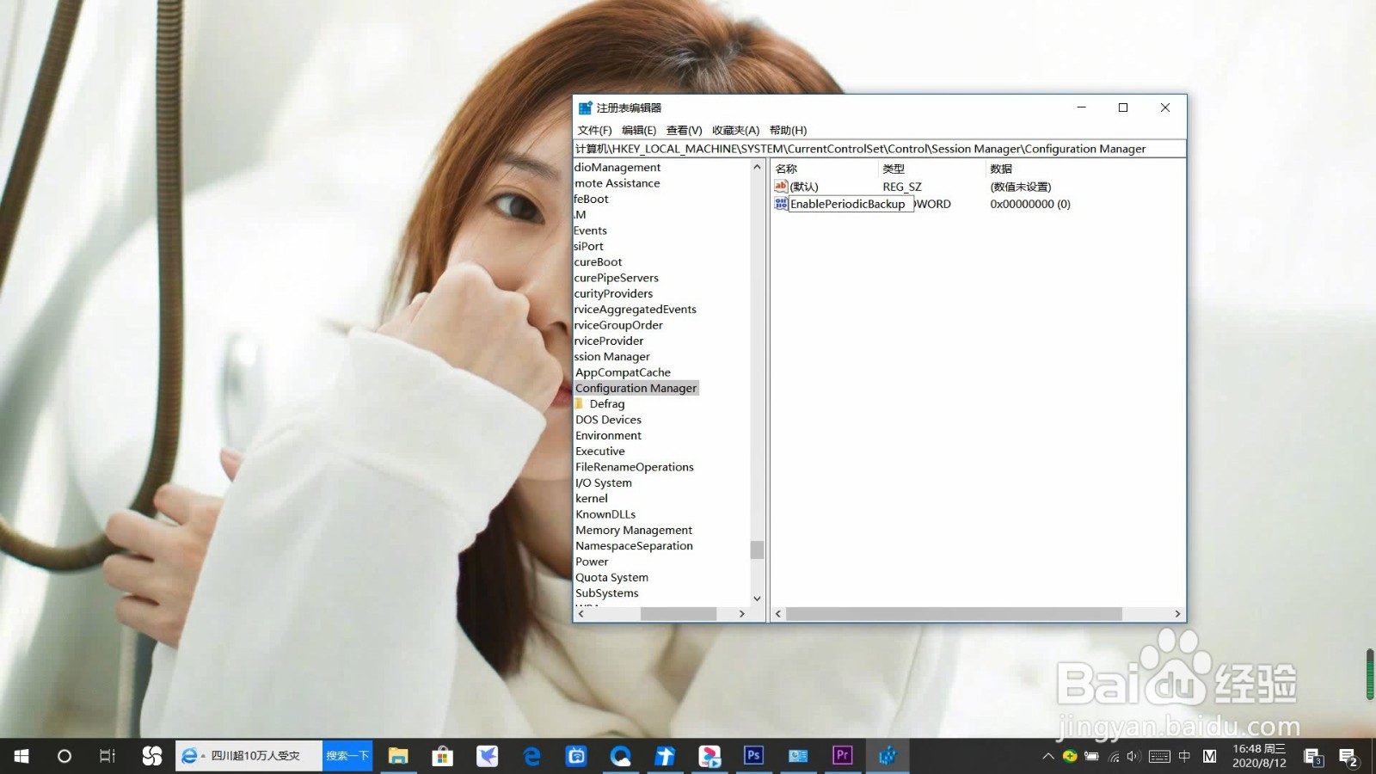1376x774 pixels.
Task: Click the tree pane horizontal scroll left arrow
Action: click(x=581, y=614)
